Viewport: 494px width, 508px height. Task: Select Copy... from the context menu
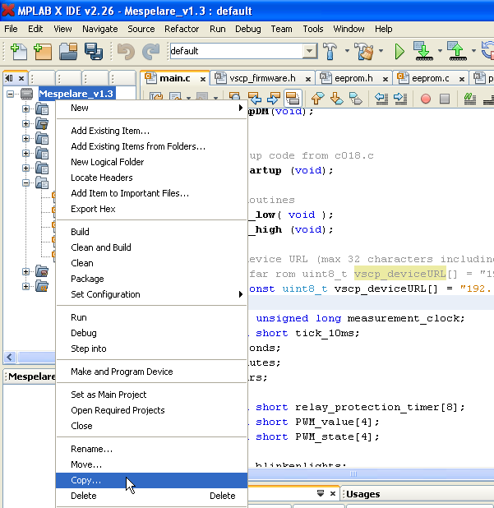pyautogui.click(x=86, y=480)
